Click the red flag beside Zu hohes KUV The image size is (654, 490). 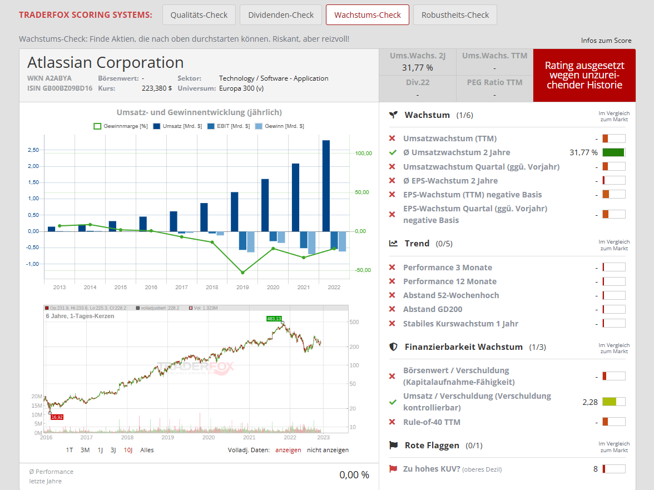[x=393, y=469]
